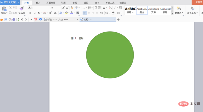Select the green circle shape in document
Image resolution: width=203 pixels, height=112 pixels.
click(x=110, y=55)
